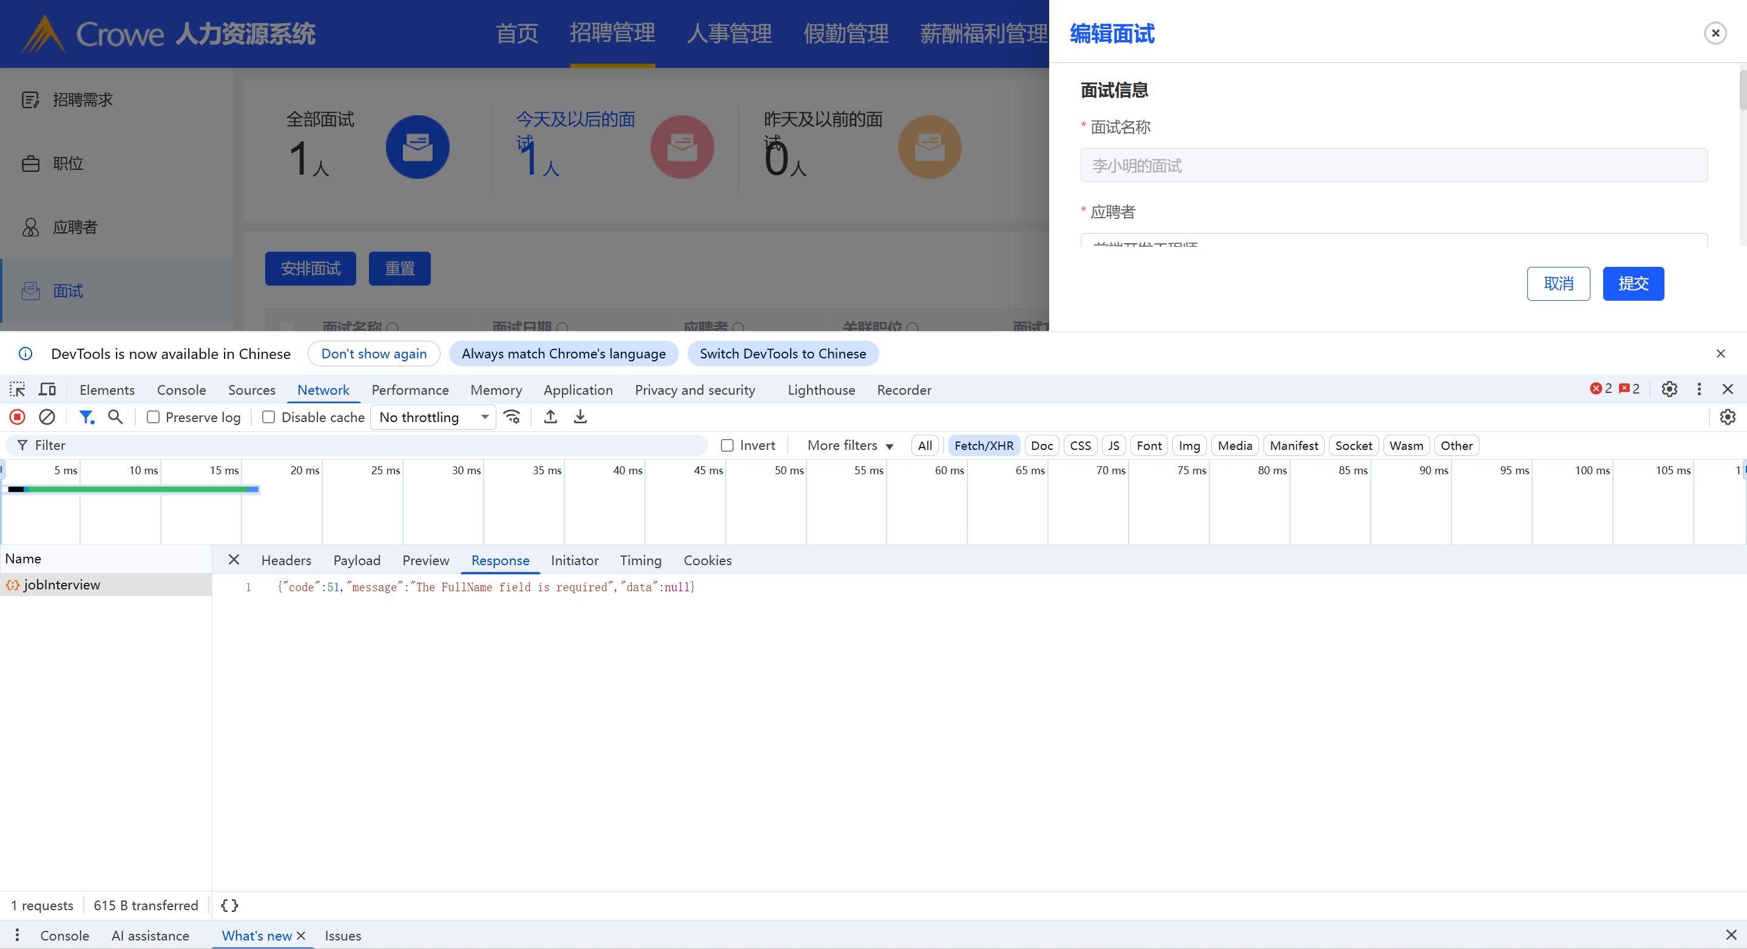Viewport: 1747px width, 949px height.
Task: Enable Preserve log checkbox
Action: 154,418
